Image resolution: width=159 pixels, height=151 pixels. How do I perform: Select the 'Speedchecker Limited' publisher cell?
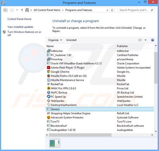(130, 96)
